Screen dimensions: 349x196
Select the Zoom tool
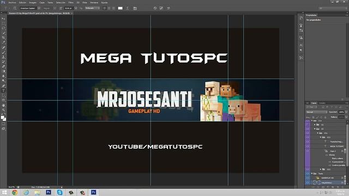pos(3,110)
